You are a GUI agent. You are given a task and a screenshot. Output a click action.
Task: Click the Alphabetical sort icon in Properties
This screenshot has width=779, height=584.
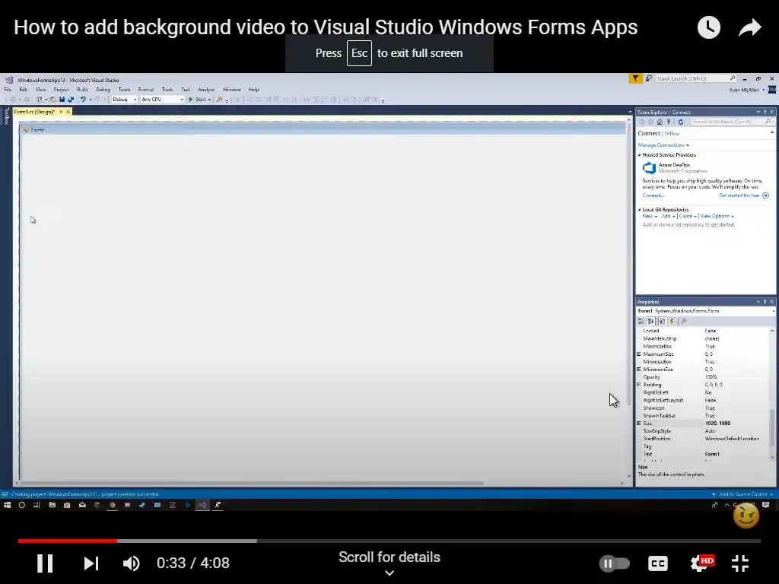coord(651,322)
